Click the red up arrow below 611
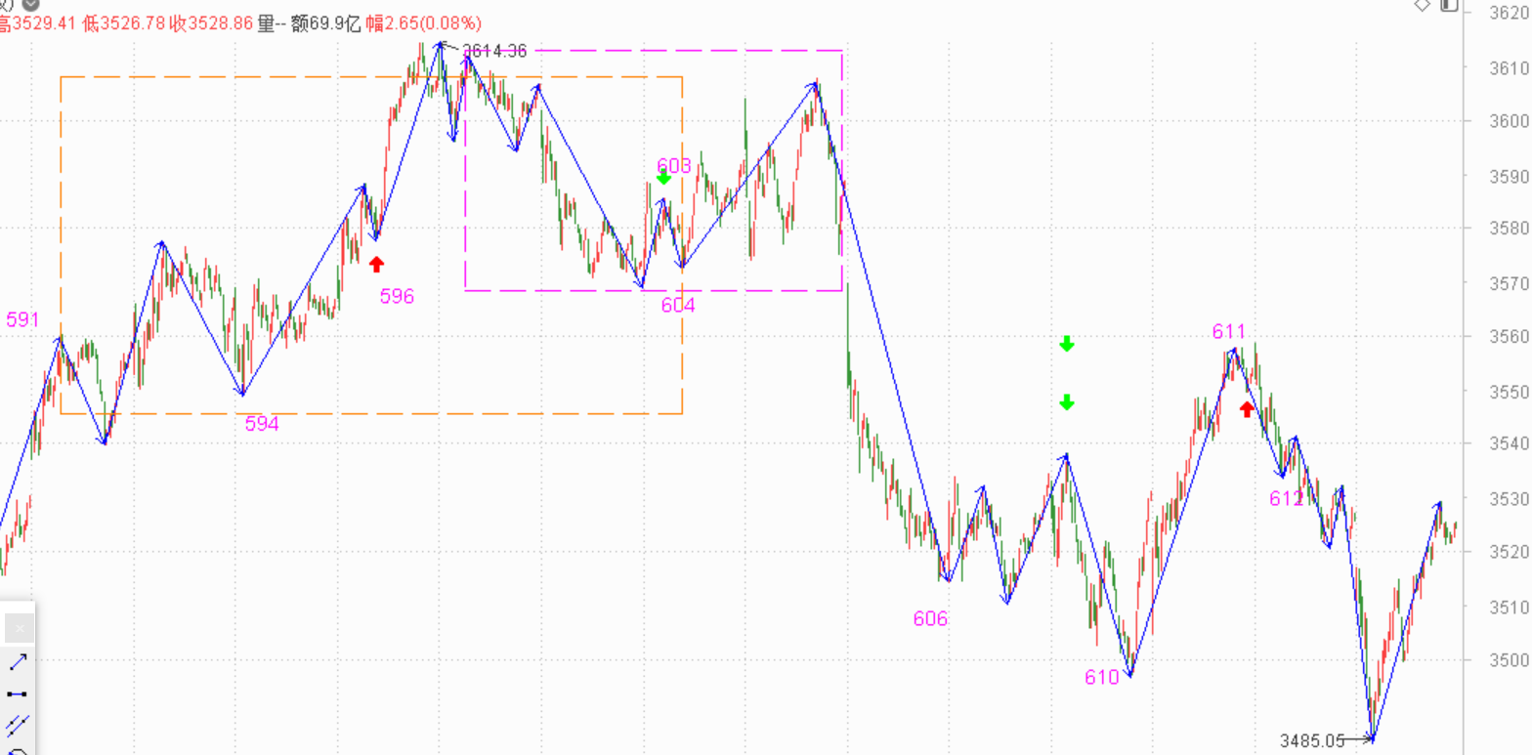The height and width of the screenshot is (755, 1532). [1247, 408]
